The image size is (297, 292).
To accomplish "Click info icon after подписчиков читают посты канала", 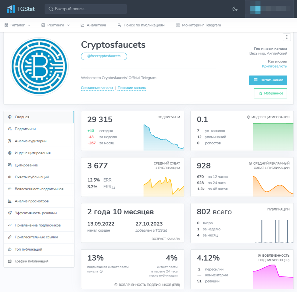I will point(101,271).
